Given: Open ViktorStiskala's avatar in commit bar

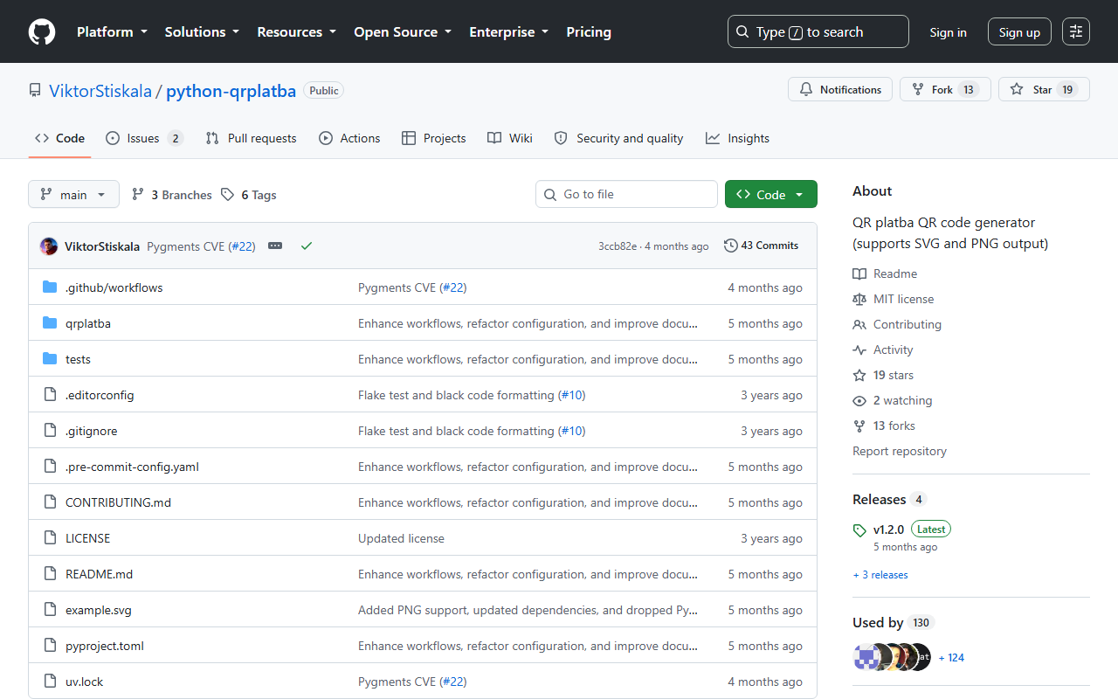Looking at the screenshot, I should (x=49, y=246).
